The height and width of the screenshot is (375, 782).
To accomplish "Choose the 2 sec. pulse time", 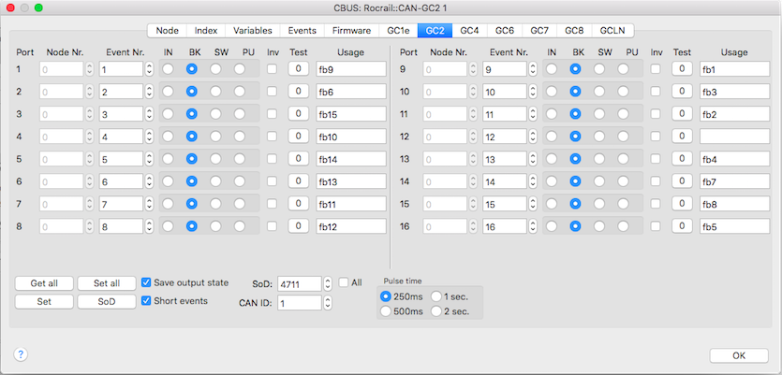I will [x=436, y=311].
